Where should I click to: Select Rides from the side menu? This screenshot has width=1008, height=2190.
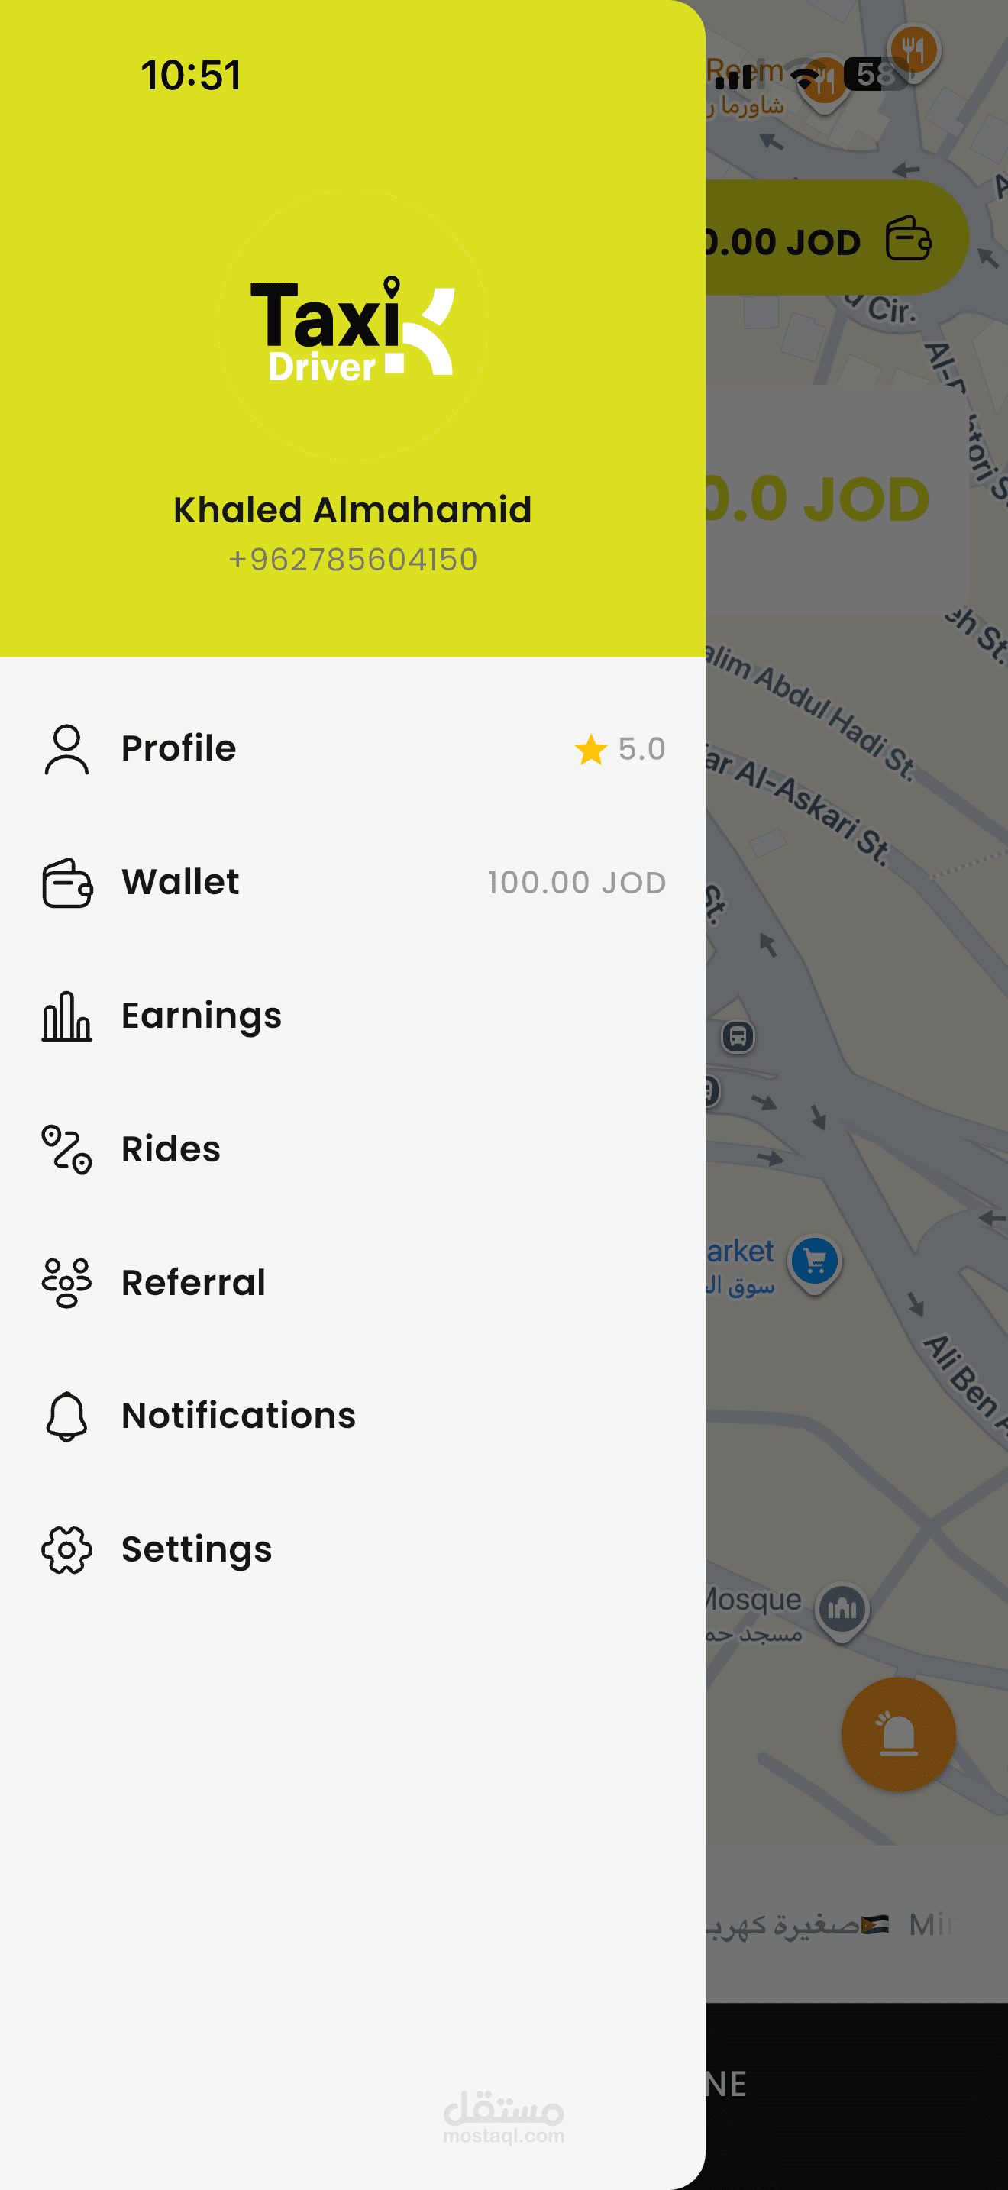pos(171,1148)
